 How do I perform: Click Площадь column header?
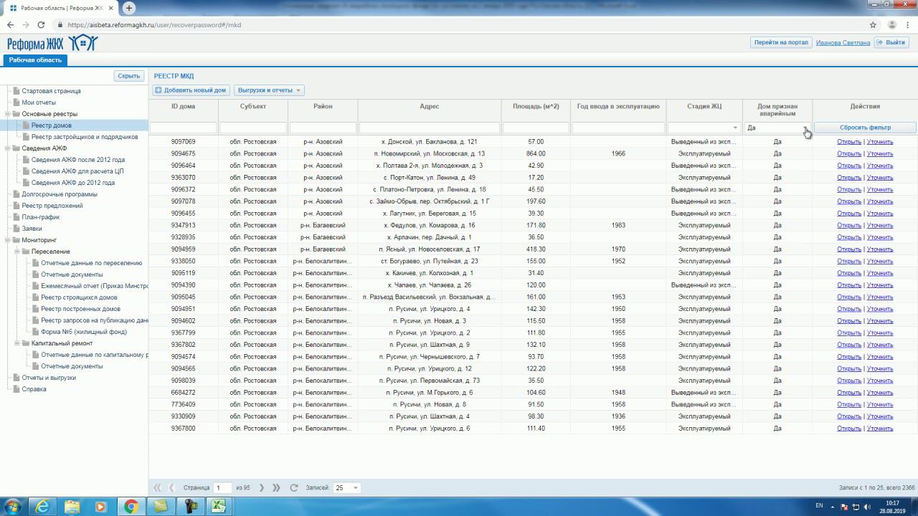pyautogui.click(x=536, y=106)
